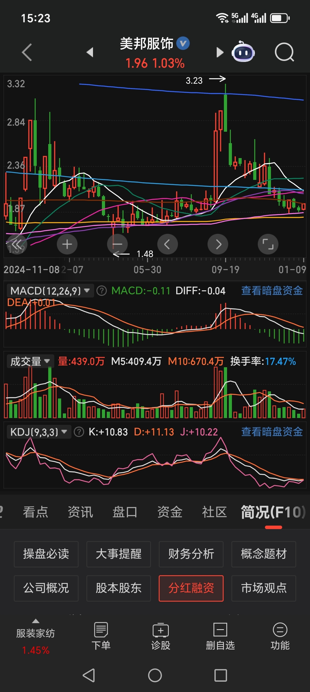Viewport: 310px width, 692px height.
Task: Open KDJ(9,3,3) indicator dropdown
Action: 39,432
